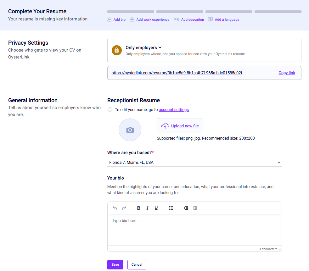Expand the location dropdown arrow

pyautogui.click(x=279, y=163)
